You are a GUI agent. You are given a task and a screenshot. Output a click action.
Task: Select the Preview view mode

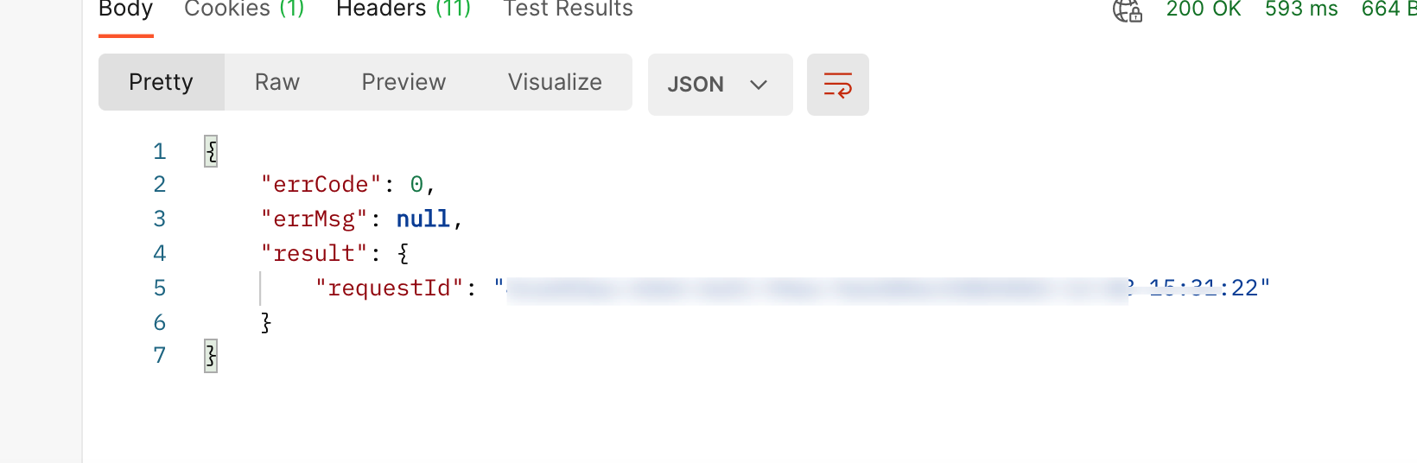coord(403,82)
